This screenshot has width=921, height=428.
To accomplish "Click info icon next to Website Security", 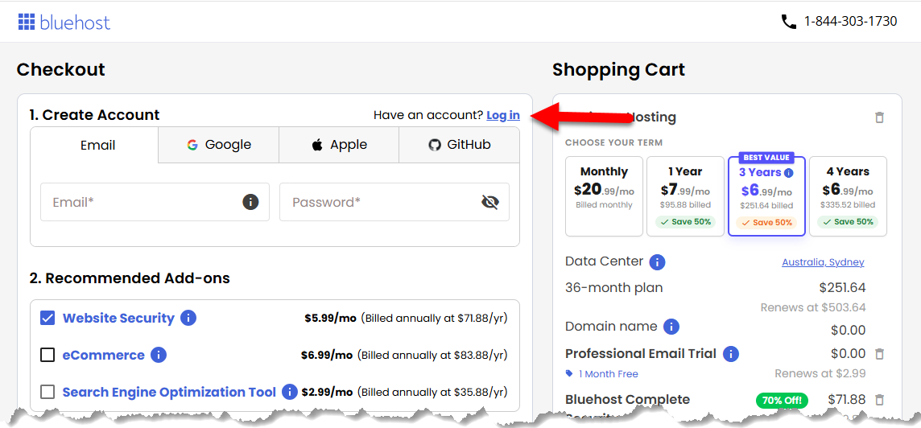I will [188, 319].
